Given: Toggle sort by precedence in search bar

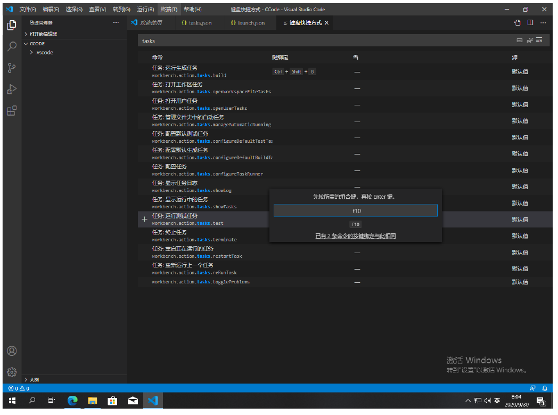Looking at the screenshot, I should pos(530,40).
